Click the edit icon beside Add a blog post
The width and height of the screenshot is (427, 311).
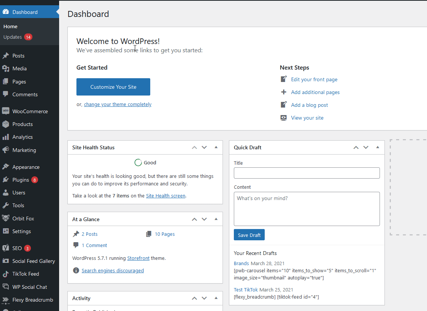click(x=284, y=105)
